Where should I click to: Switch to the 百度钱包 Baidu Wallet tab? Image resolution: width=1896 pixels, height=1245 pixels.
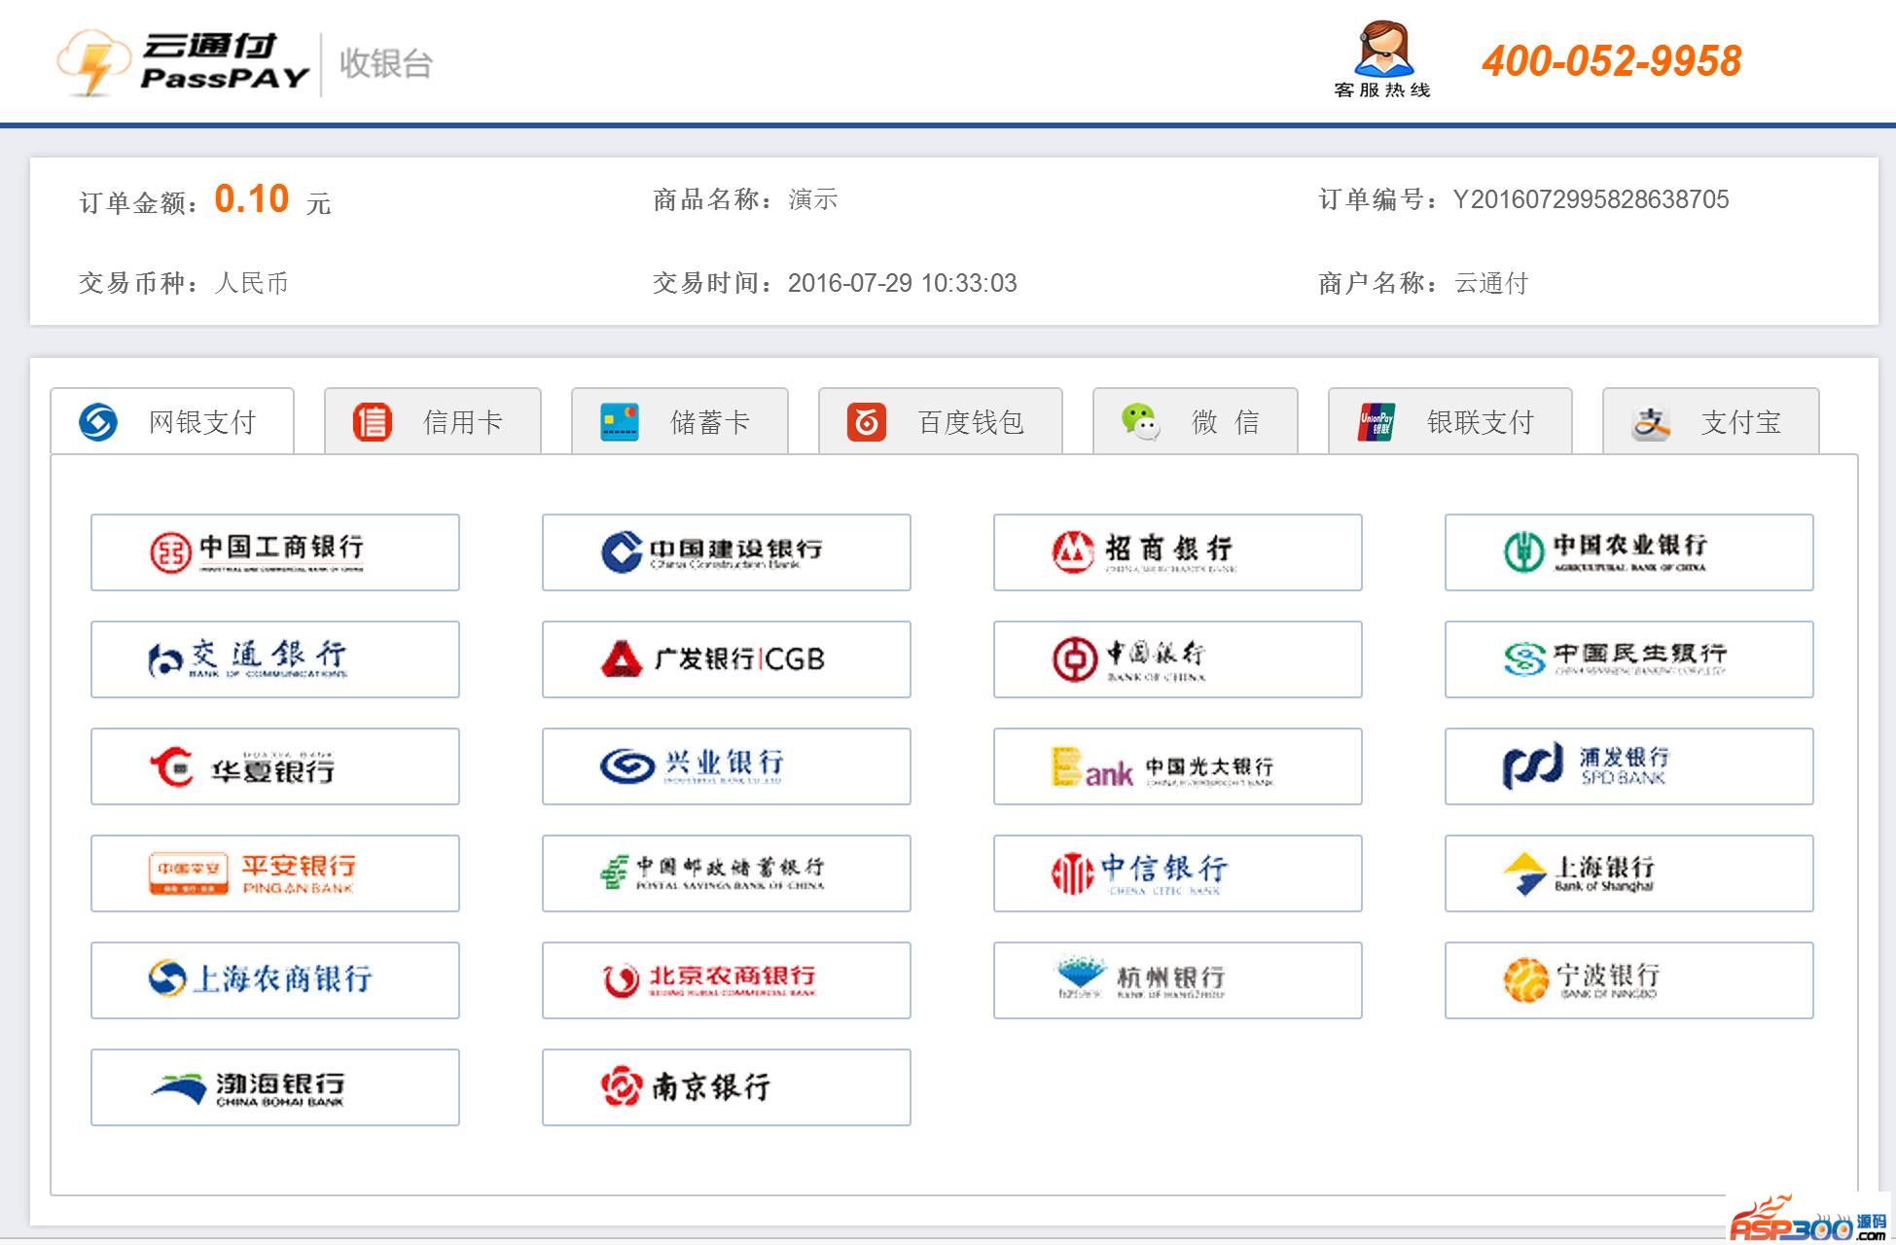click(940, 422)
